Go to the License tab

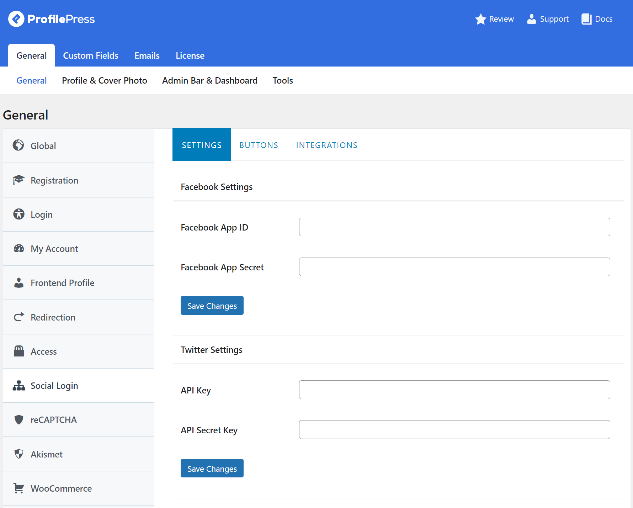click(190, 55)
